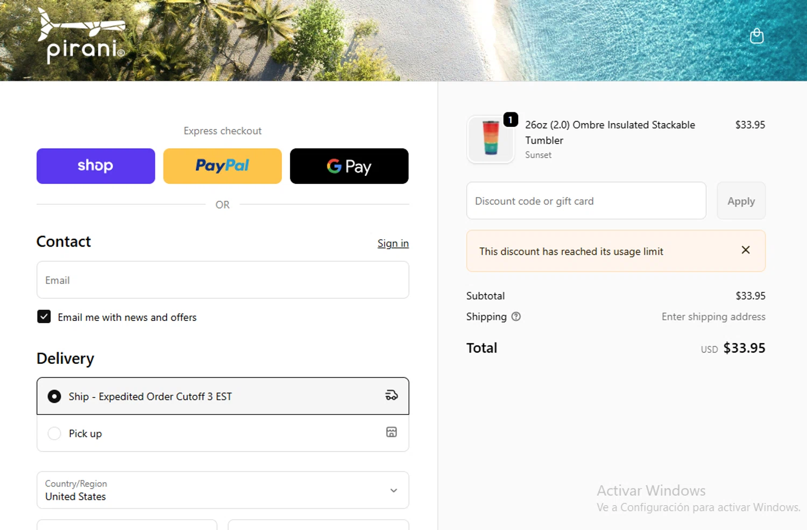Viewport: 807px width, 530px height.
Task: Focus the Email input field
Action: (223, 280)
